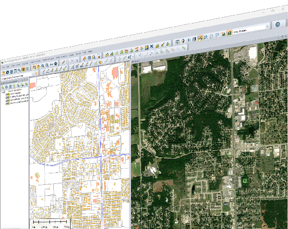Click the Save workspace floppy disk icon
Screen dimensions: 288x229
click(11, 72)
